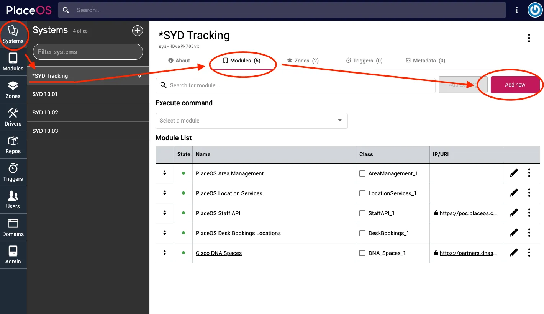This screenshot has width=544, height=314.
Task: Expand the Select a module dropdown
Action: 251,121
